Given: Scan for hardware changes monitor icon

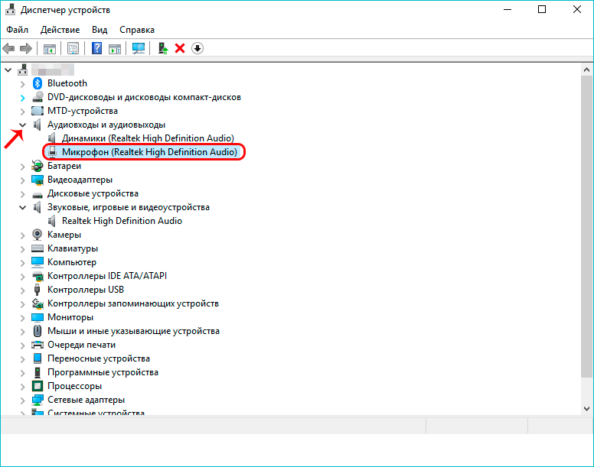Looking at the screenshot, I should 139,48.
